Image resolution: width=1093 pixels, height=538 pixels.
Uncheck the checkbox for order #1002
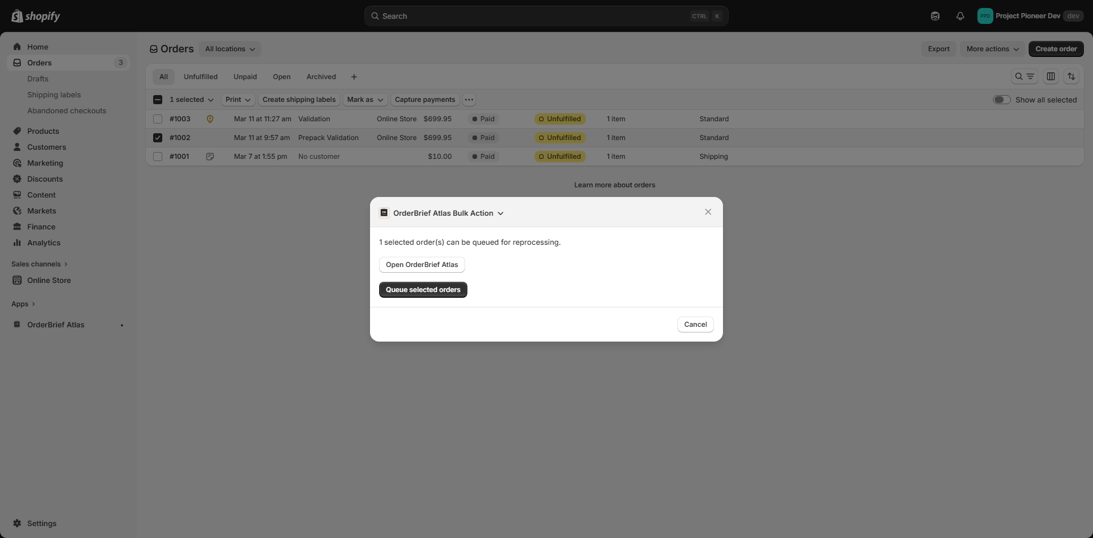tap(158, 138)
